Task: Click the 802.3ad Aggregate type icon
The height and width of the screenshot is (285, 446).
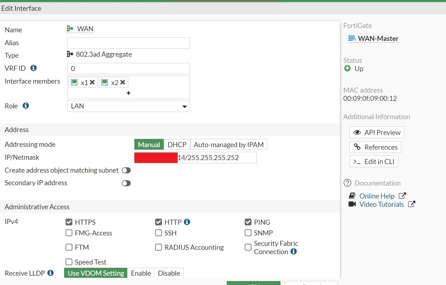Action: click(x=70, y=54)
